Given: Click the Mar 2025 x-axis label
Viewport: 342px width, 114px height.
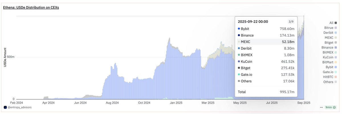Looking at the screenshot, I should click(208, 103).
